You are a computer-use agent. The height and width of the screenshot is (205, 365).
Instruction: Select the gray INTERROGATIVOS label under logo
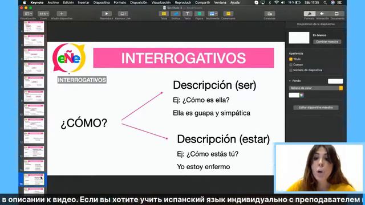[82, 80]
